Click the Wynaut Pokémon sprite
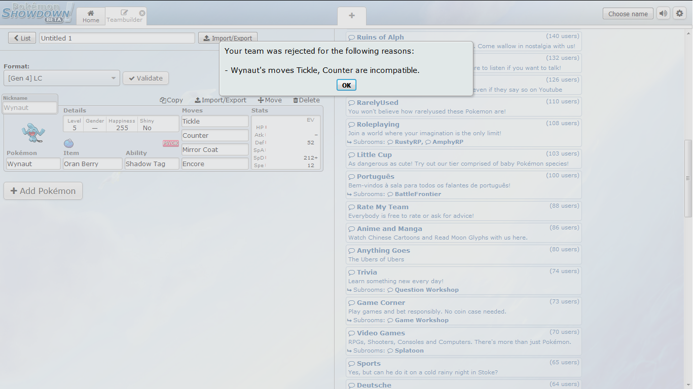Viewport: 693px width, 389px height. click(x=33, y=133)
